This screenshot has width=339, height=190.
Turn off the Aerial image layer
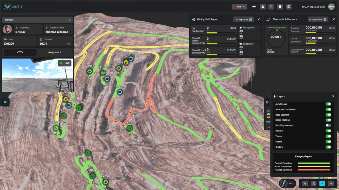[328, 104]
